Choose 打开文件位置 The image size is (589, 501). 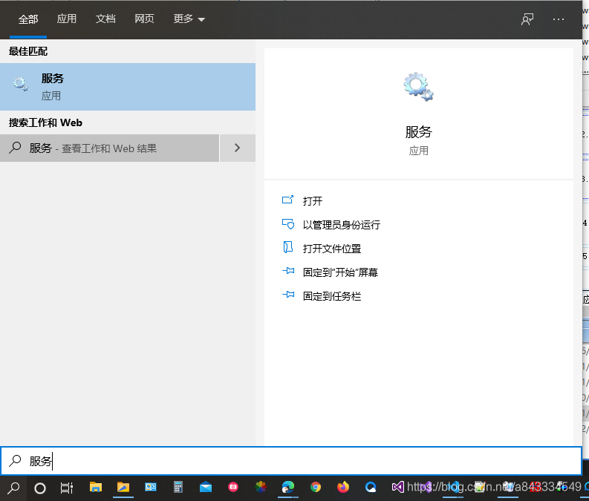(x=332, y=249)
